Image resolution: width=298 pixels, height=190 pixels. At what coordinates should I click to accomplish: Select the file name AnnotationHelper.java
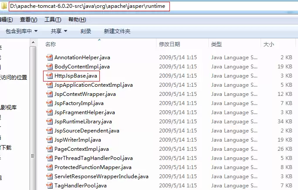82,57
